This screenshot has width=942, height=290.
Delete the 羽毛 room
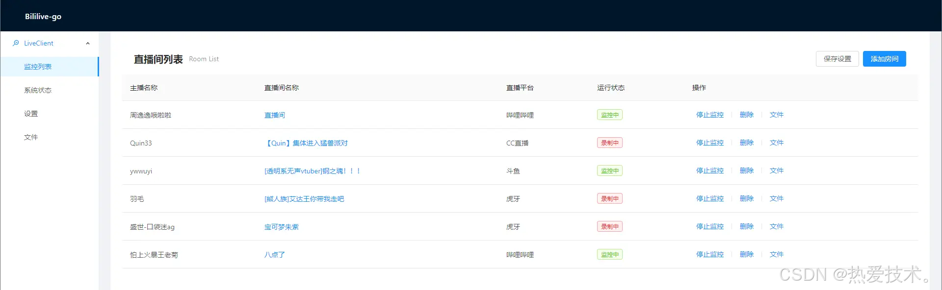747,198
